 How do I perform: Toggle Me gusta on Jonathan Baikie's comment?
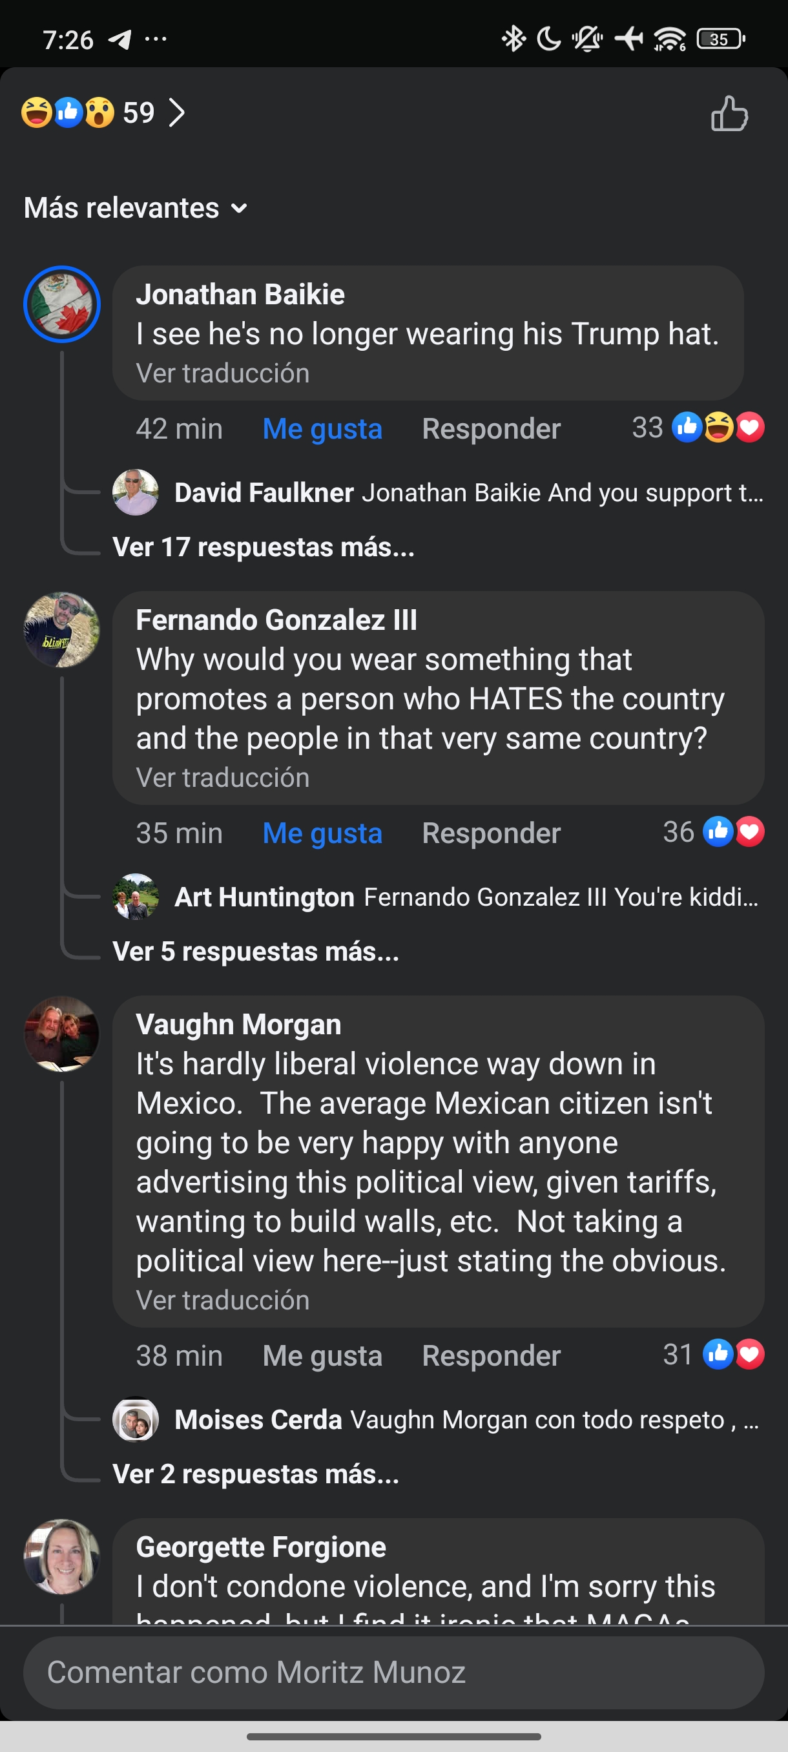point(322,428)
